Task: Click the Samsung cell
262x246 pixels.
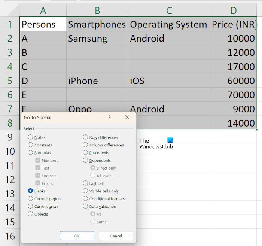Action: coord(97,38)
